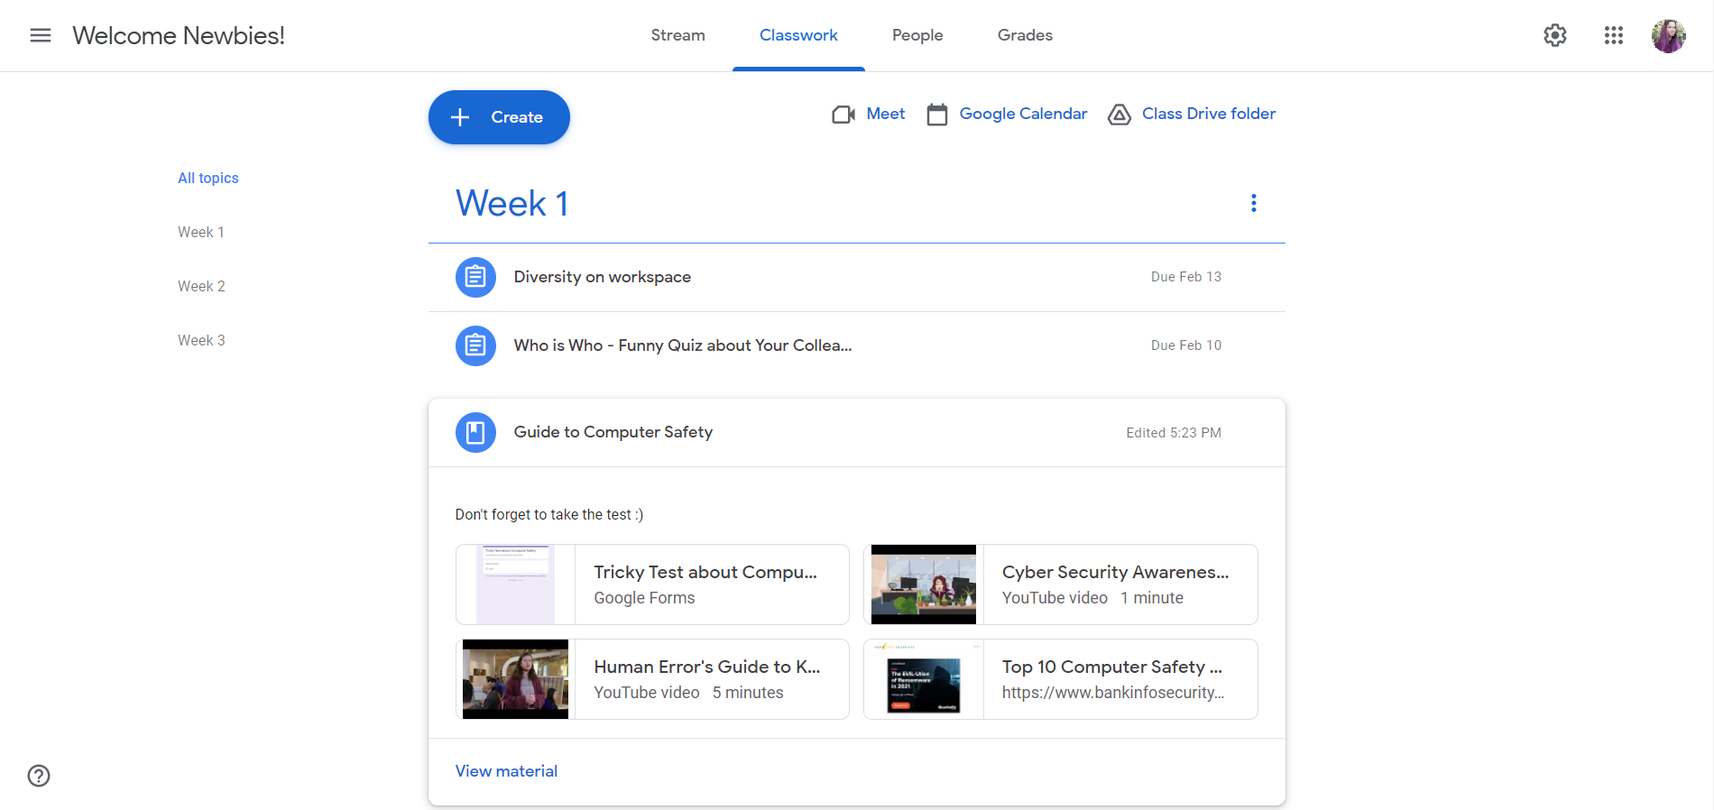Click the plus icon in Create button
1714x810 pixels.
tap(460, 117)
